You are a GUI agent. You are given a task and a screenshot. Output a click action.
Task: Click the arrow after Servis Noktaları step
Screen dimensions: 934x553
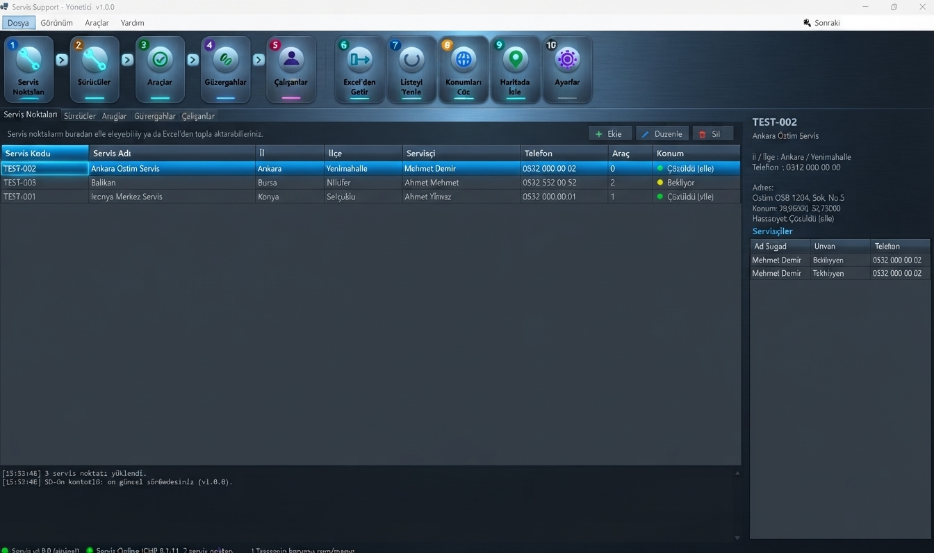(x=62, y=60)
